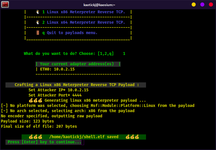Click the 'Crafting a Linux x86 Meterpreter' heading
The height and width of the screenshot is (150, 216).
coord(76,85)
